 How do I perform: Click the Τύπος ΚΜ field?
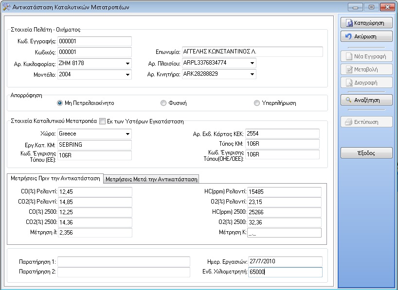(282, 144)
